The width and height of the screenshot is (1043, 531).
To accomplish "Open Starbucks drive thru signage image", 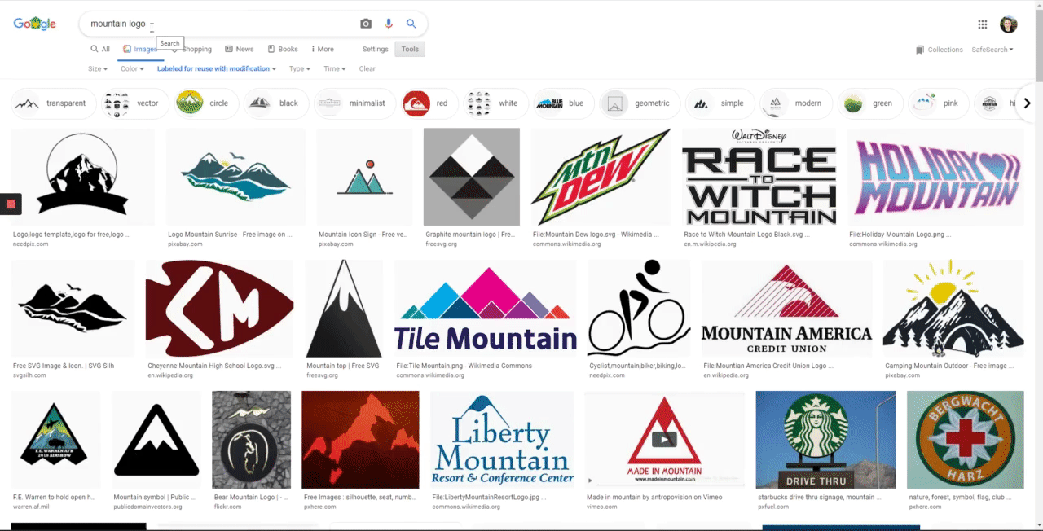I will (825, 440).
